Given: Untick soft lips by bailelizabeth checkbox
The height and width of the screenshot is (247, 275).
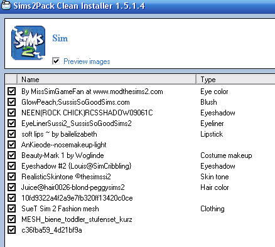Looking at the screenshot, I should click(x=11, y=134).
